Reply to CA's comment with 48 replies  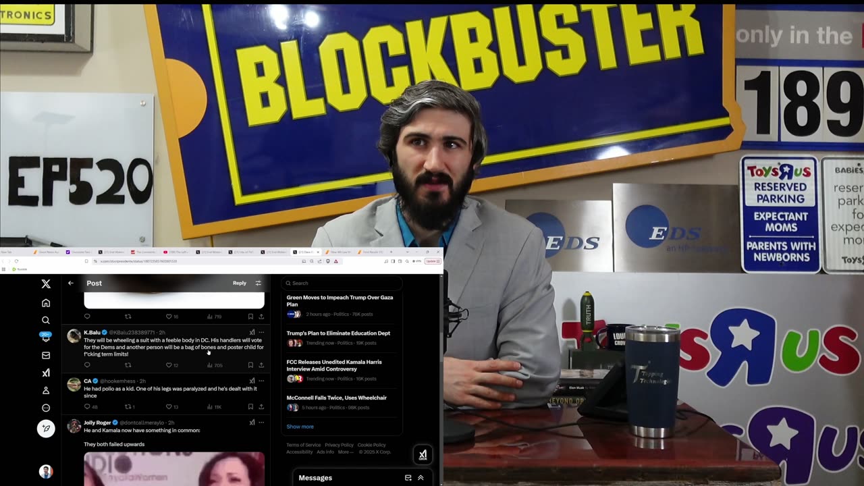(x=90, y=407)
